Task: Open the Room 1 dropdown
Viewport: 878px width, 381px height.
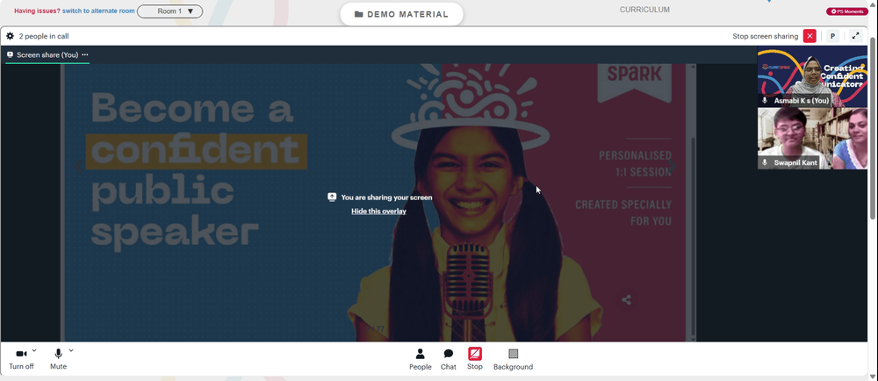Action: 169,11
